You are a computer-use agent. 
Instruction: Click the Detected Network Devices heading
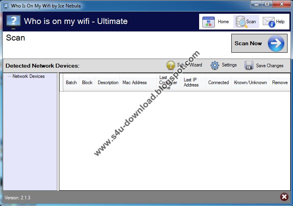coord(42,66)
